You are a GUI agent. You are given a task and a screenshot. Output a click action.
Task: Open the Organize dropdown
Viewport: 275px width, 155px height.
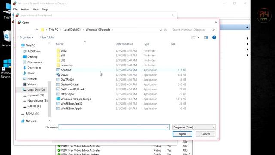click(27, 37)
